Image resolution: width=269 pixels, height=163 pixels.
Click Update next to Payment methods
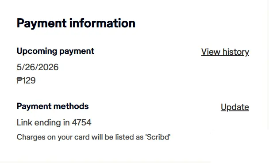(x=235, y=107)
